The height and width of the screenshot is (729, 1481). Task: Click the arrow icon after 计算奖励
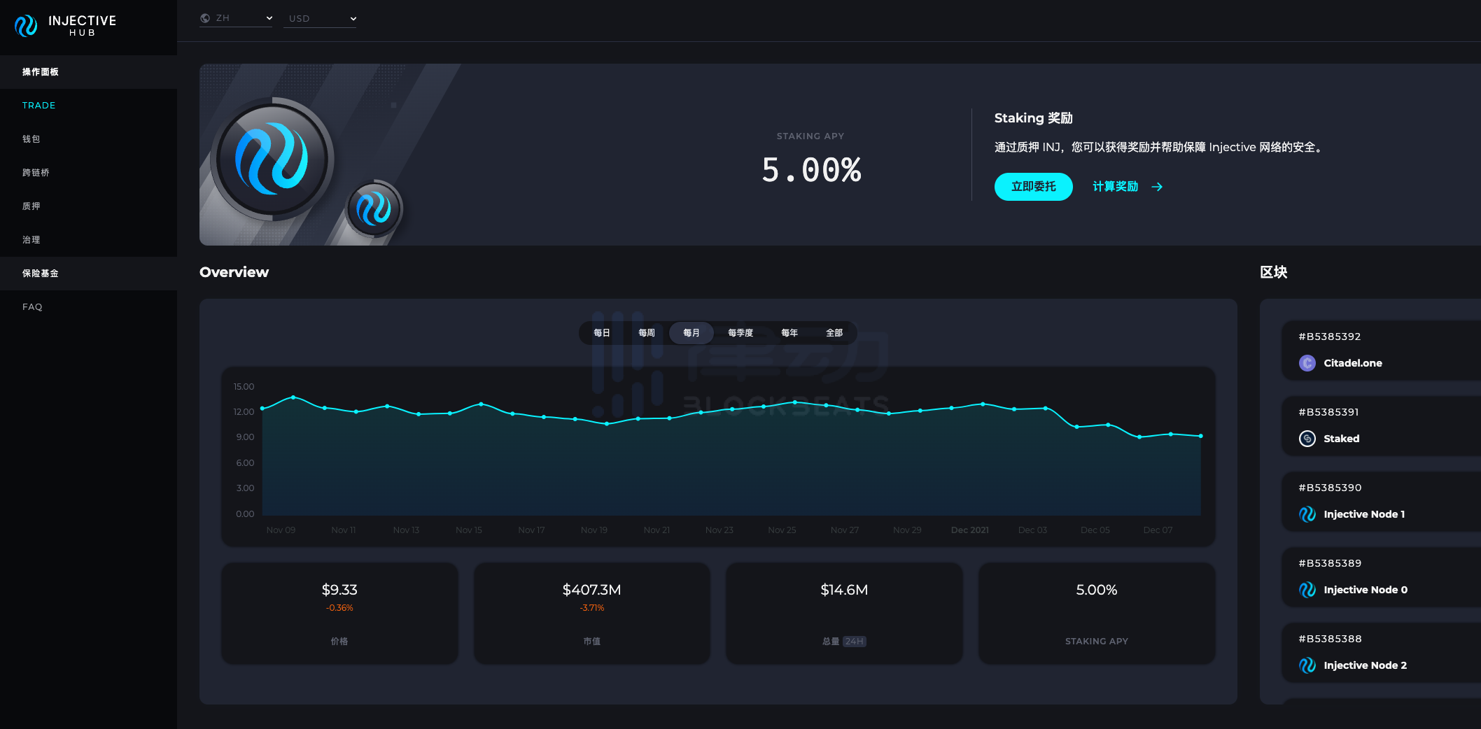coord(1157,187)
